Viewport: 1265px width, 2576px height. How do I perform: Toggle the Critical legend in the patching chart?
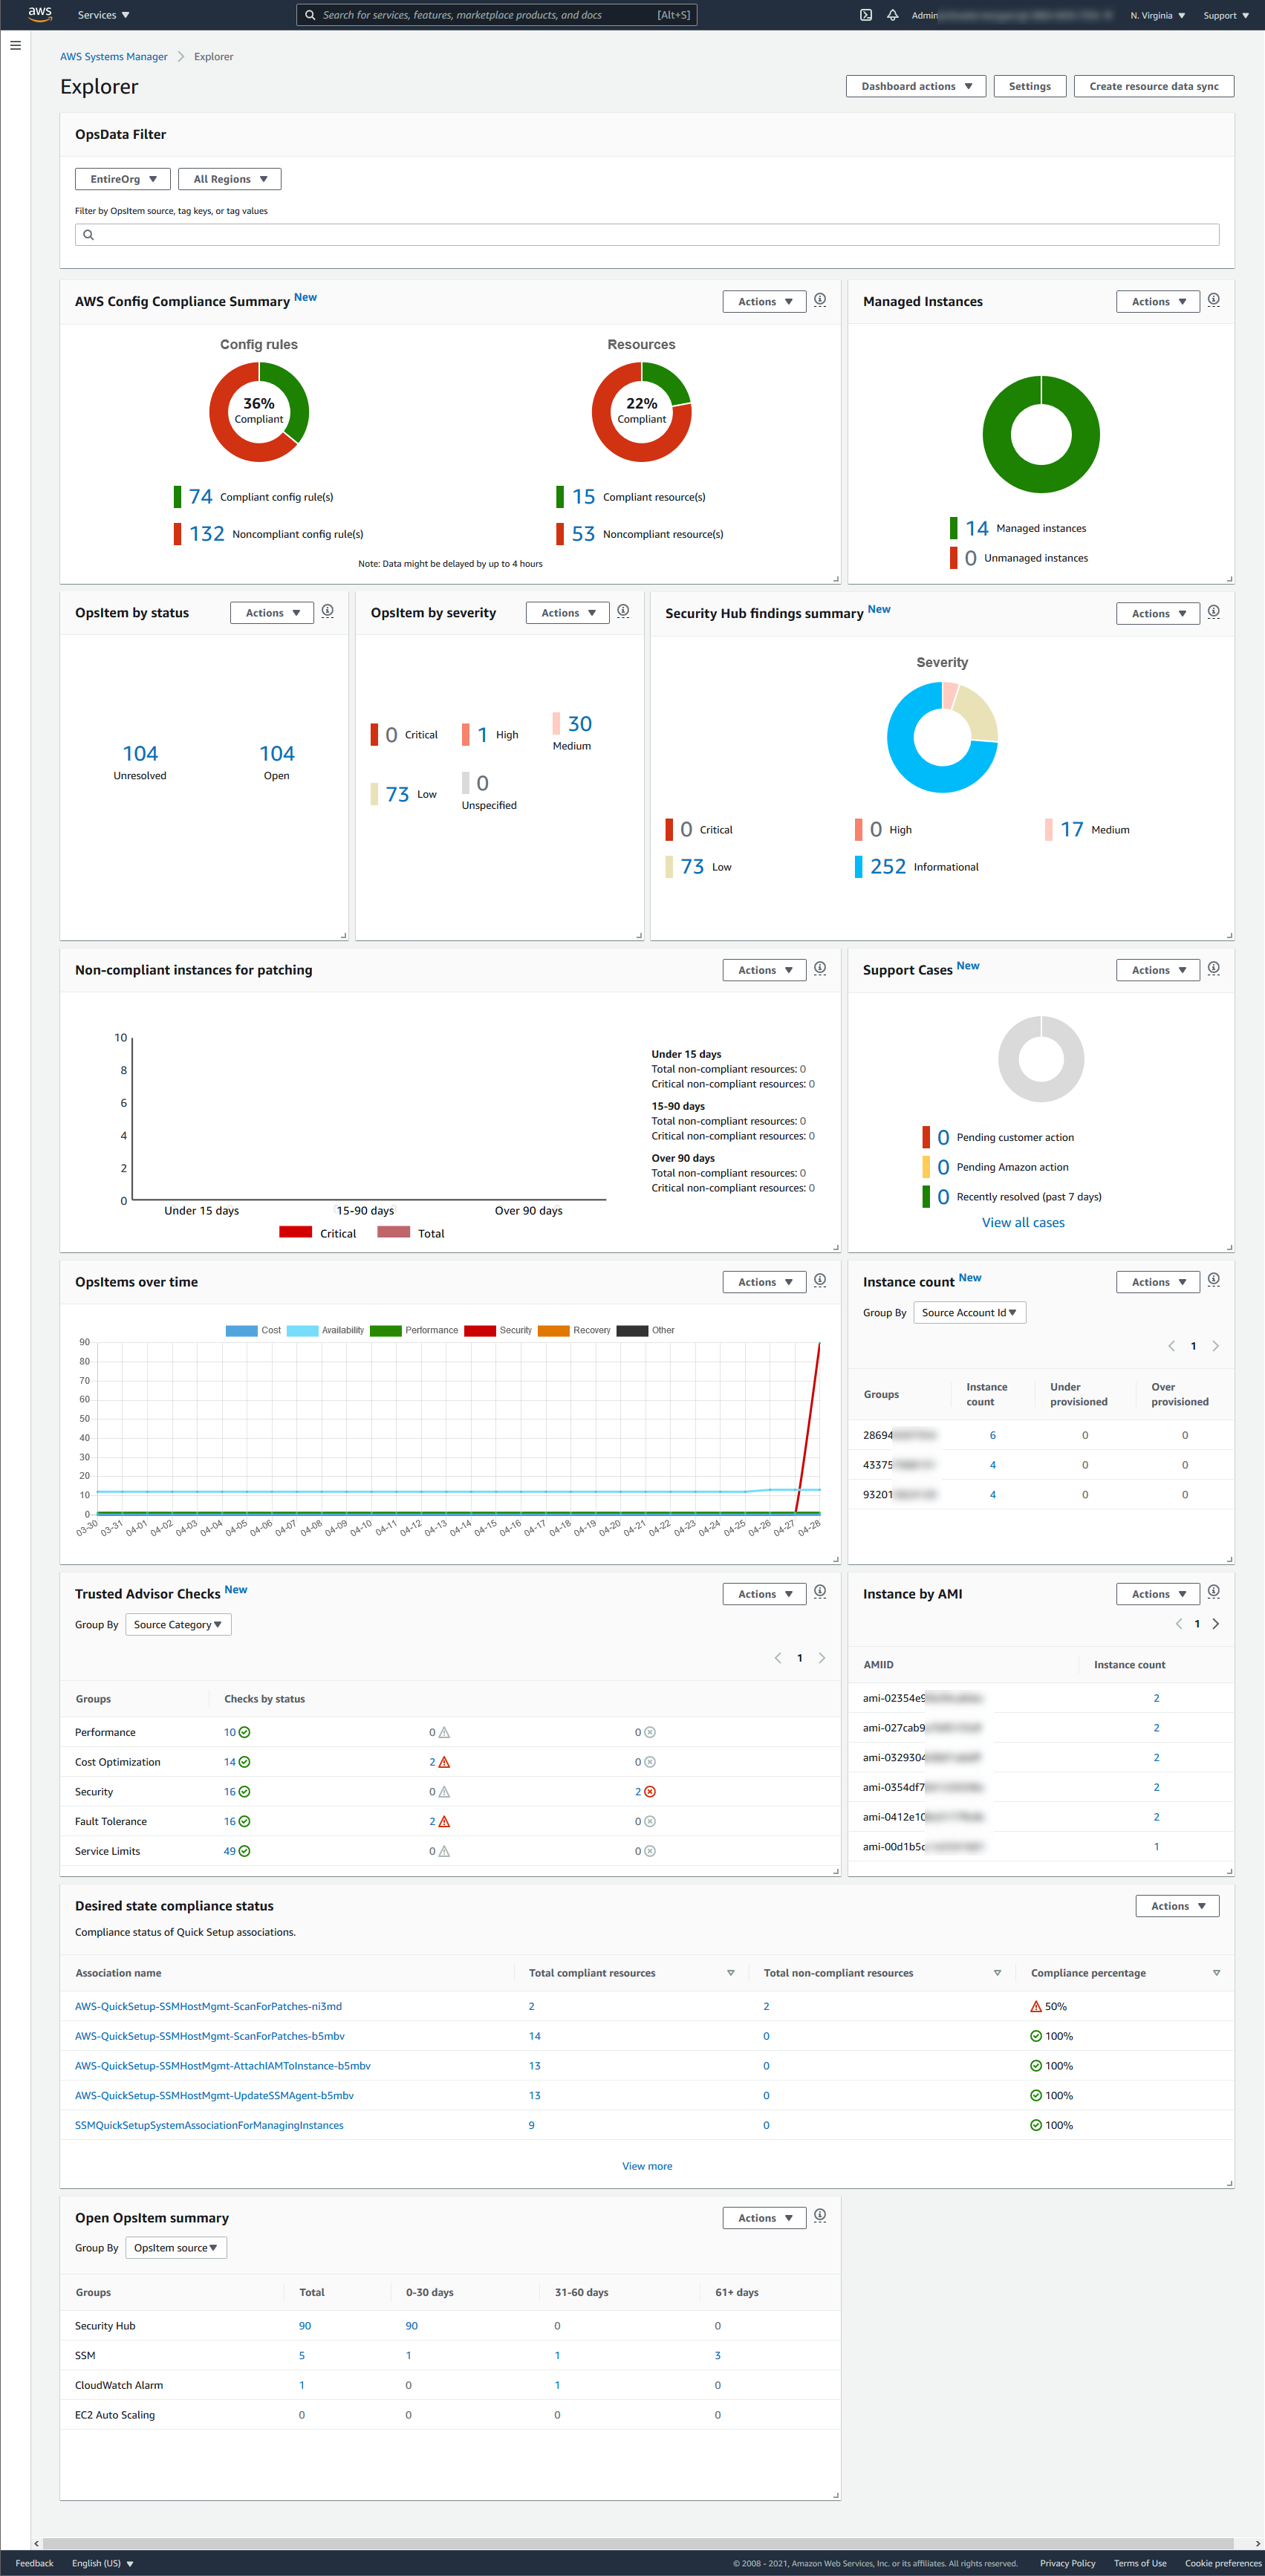click(318, 1233)
